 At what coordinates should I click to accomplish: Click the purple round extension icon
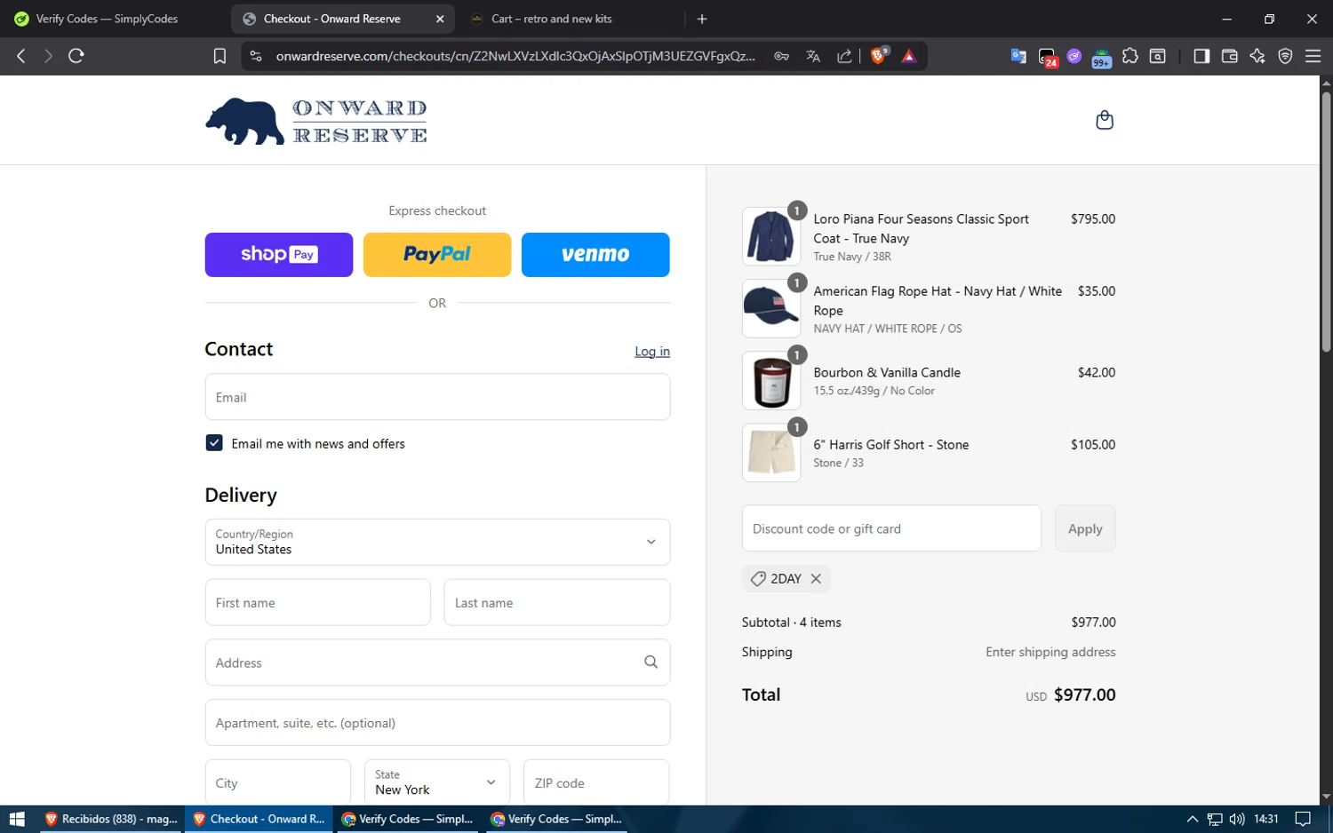[x=1074, y=56]
